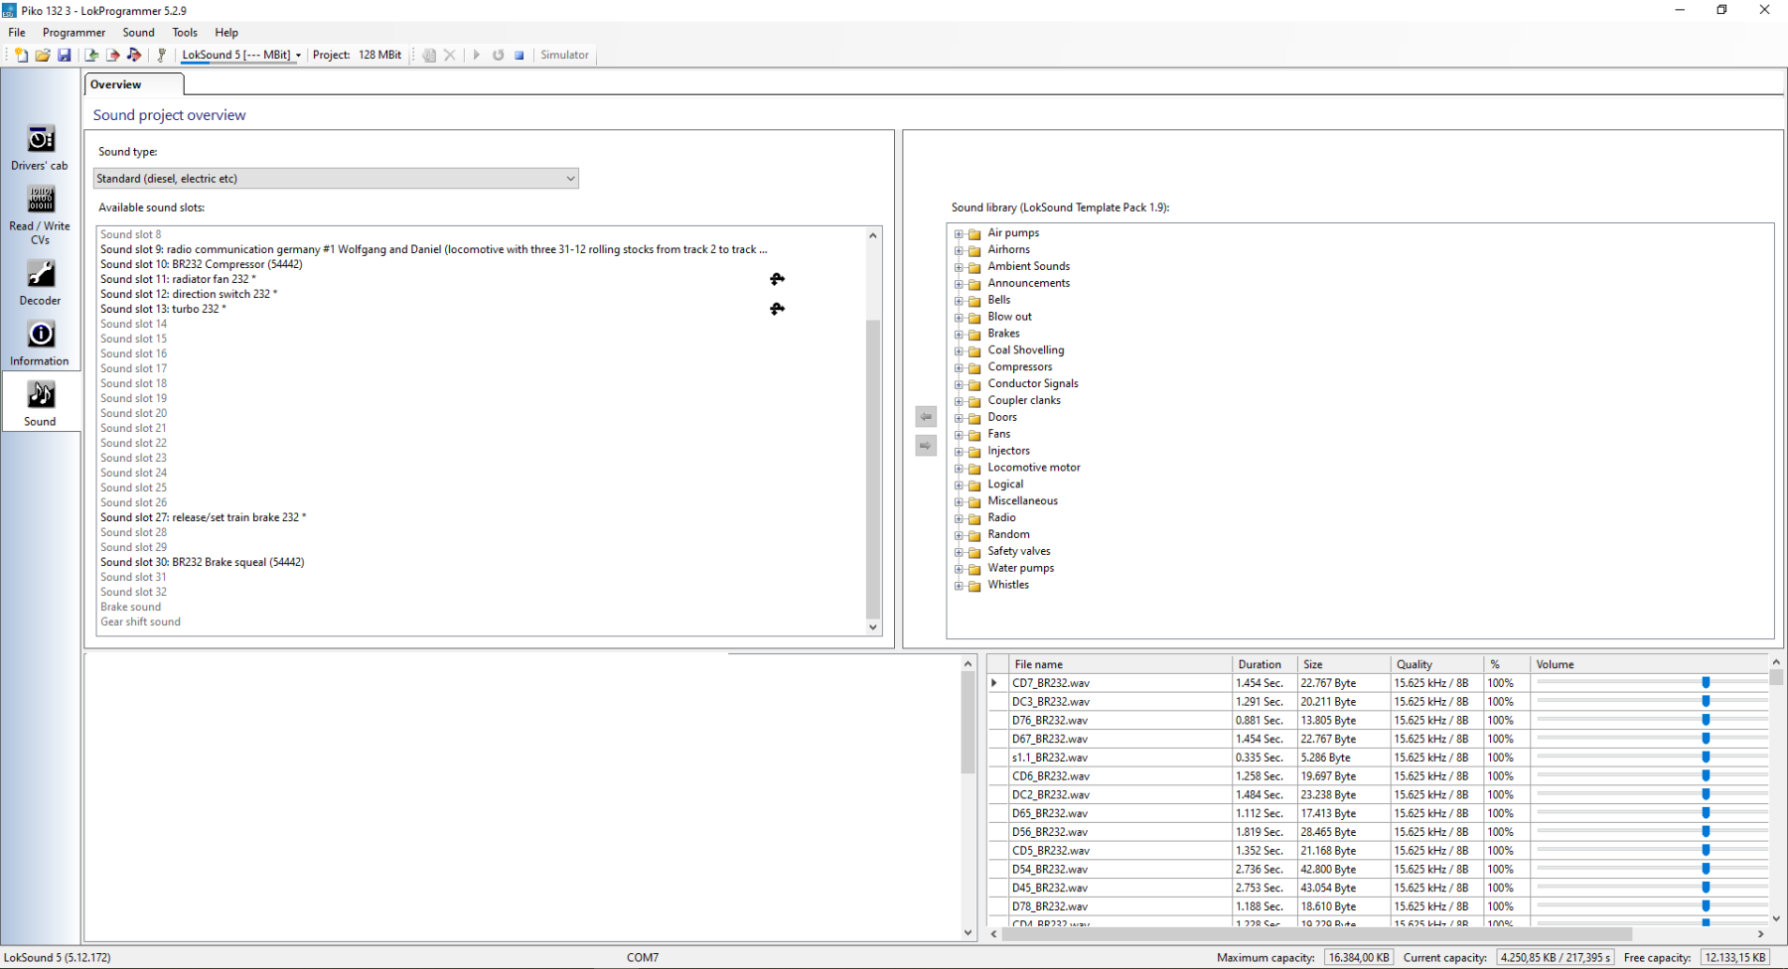Click the delete X icon in toolbar

[x=450, y=55]
